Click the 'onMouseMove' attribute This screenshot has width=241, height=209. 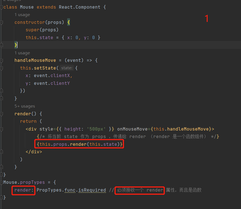pyautogui.click(x=132, y=129)
